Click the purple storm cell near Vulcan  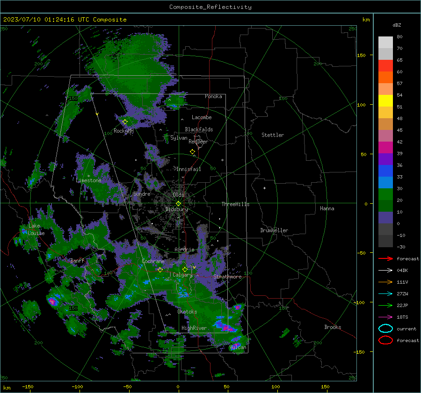236,345
